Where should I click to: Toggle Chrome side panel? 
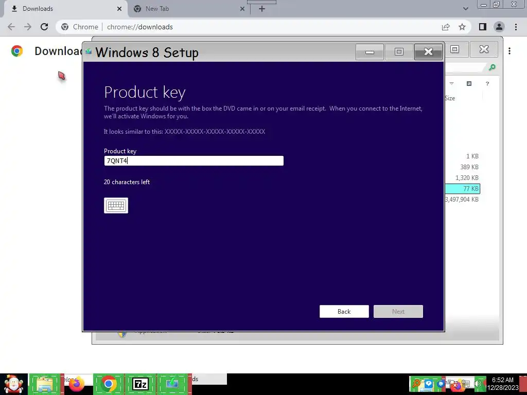click(483, 27)
